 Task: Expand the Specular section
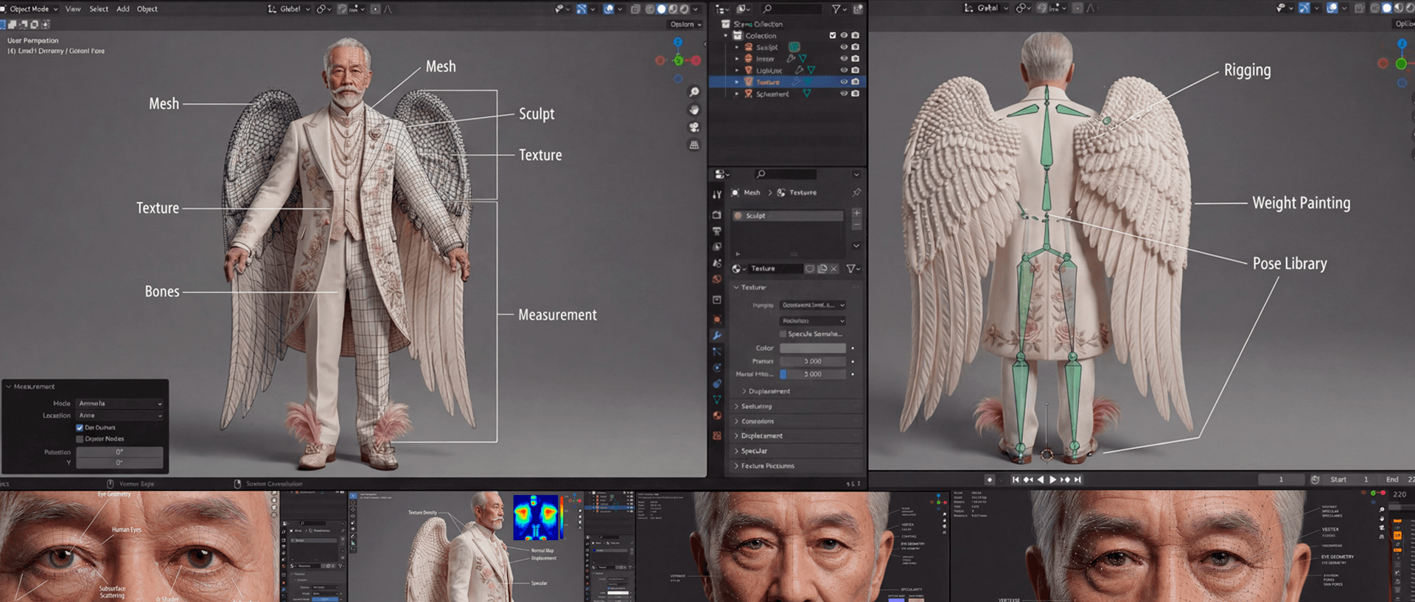click(x=754, y=451)
